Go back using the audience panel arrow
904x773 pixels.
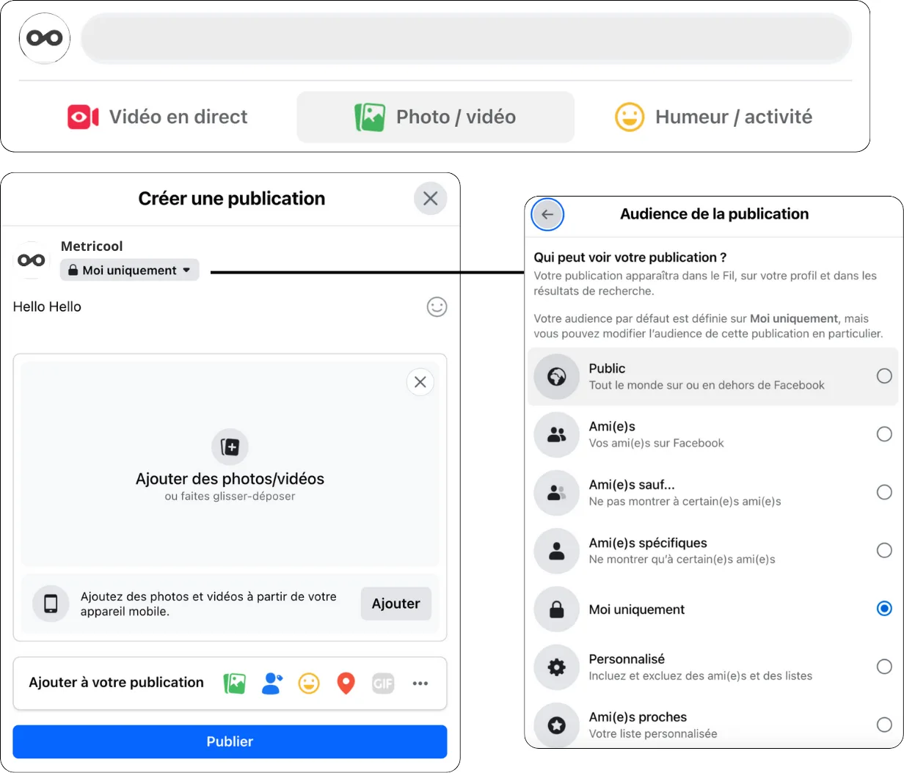pyautogui.click(x=547, y=215)
